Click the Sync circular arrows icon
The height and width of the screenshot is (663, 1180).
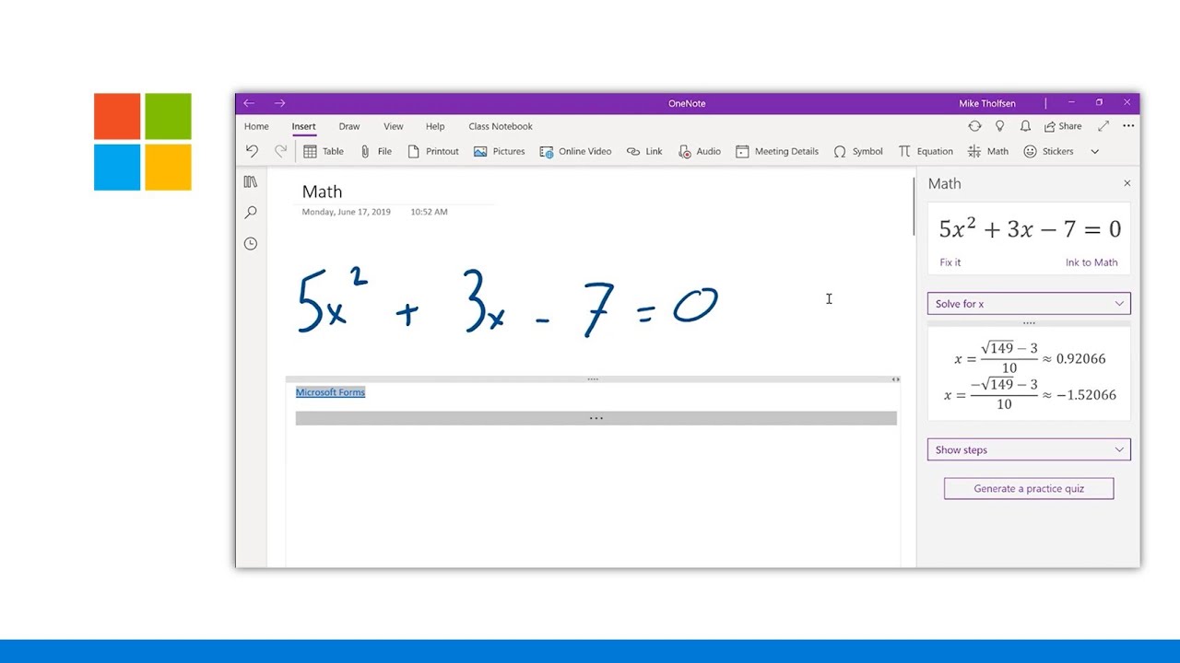[x=974, y=126]
